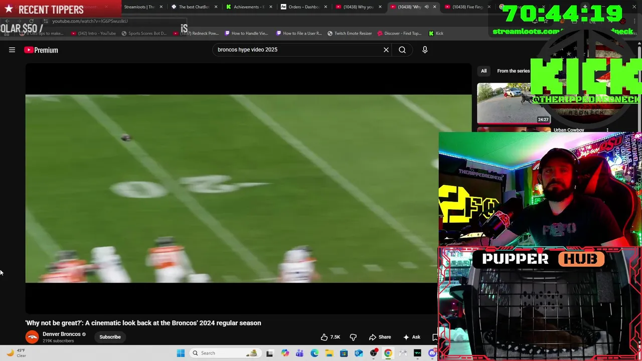Clear the search query with the X
Viewport: 642px width, 361px height.
click(x=386, y=50)
